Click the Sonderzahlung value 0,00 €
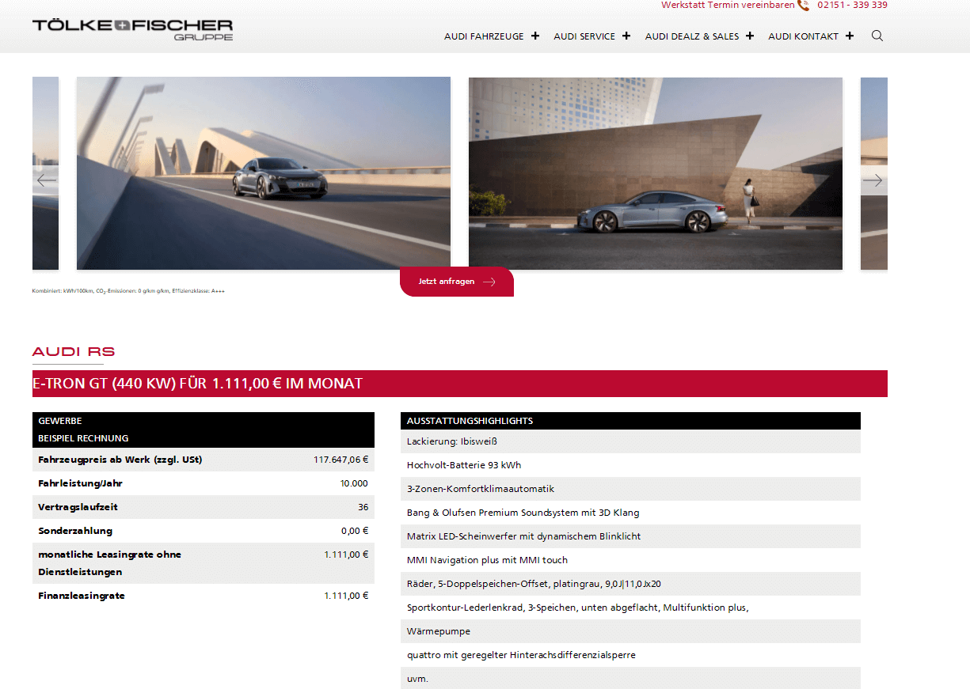Image resolution: width=970 pixels, height=689 pixels. 355,531
